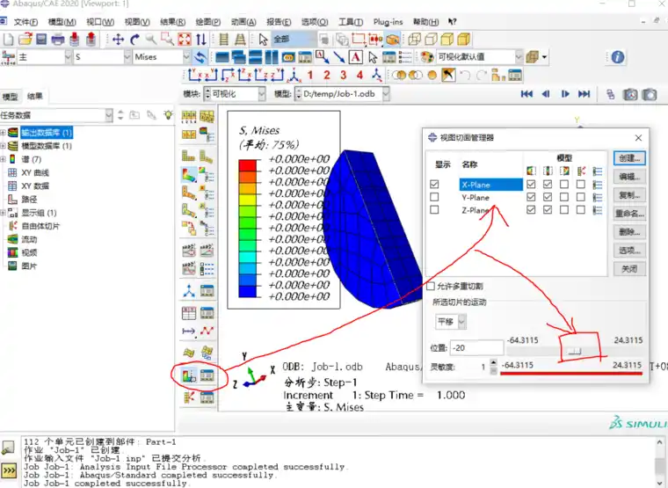
Task: Click the Print icon in toolbar
Action: pos(57,40)
